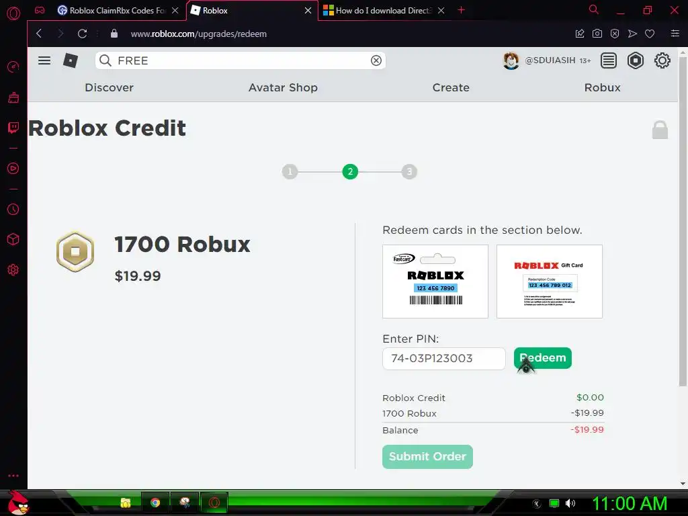Viewport: 688px width, 516px height.
Task: Click the Roblox logo home icon
Action: (70, 60)
